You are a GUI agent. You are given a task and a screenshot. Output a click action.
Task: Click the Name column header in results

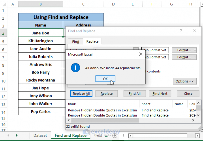180,104
